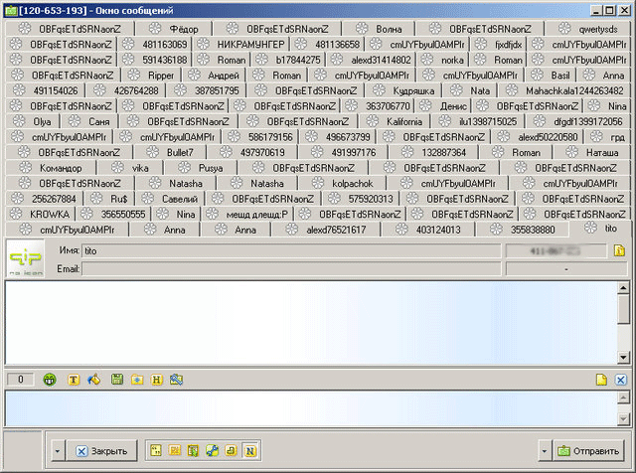This screenshot has height=473, width=636.
Task: Toggle the yellow-green page button in bottom toolbar
Action: tap(195, 450)
